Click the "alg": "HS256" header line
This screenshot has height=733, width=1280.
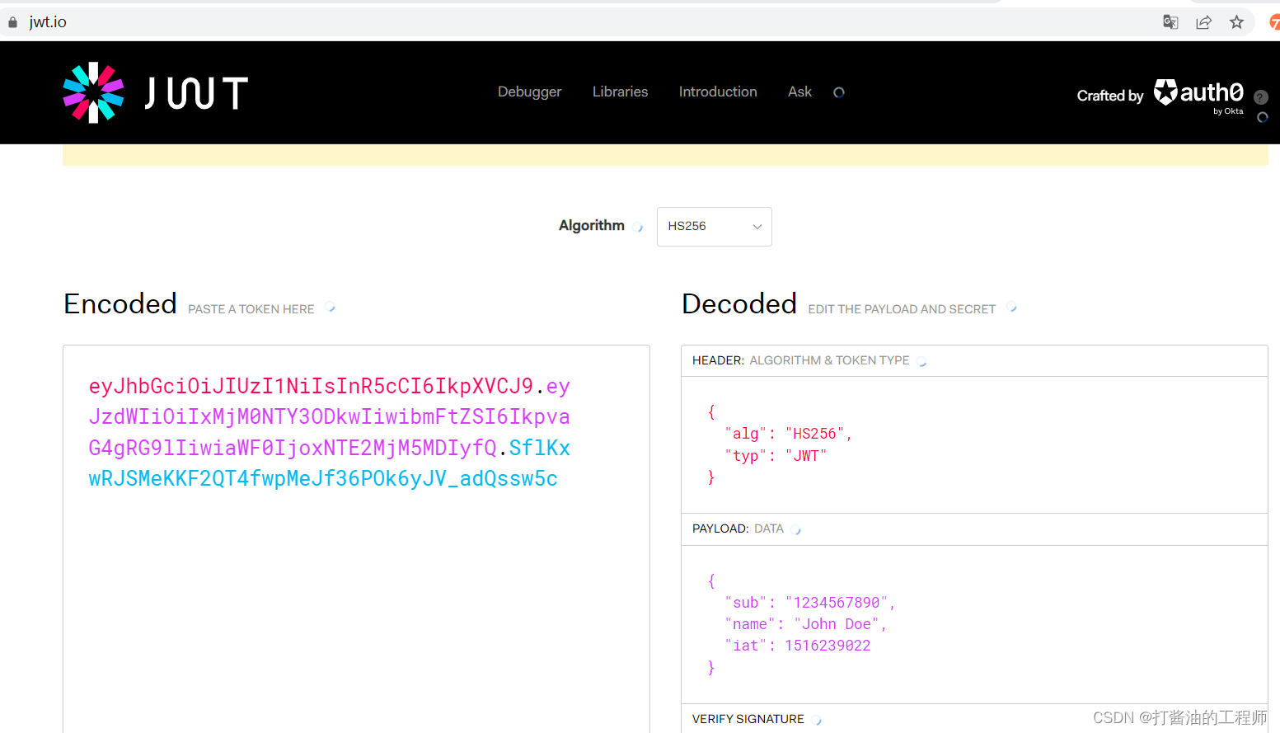click(x=788, y=434)
